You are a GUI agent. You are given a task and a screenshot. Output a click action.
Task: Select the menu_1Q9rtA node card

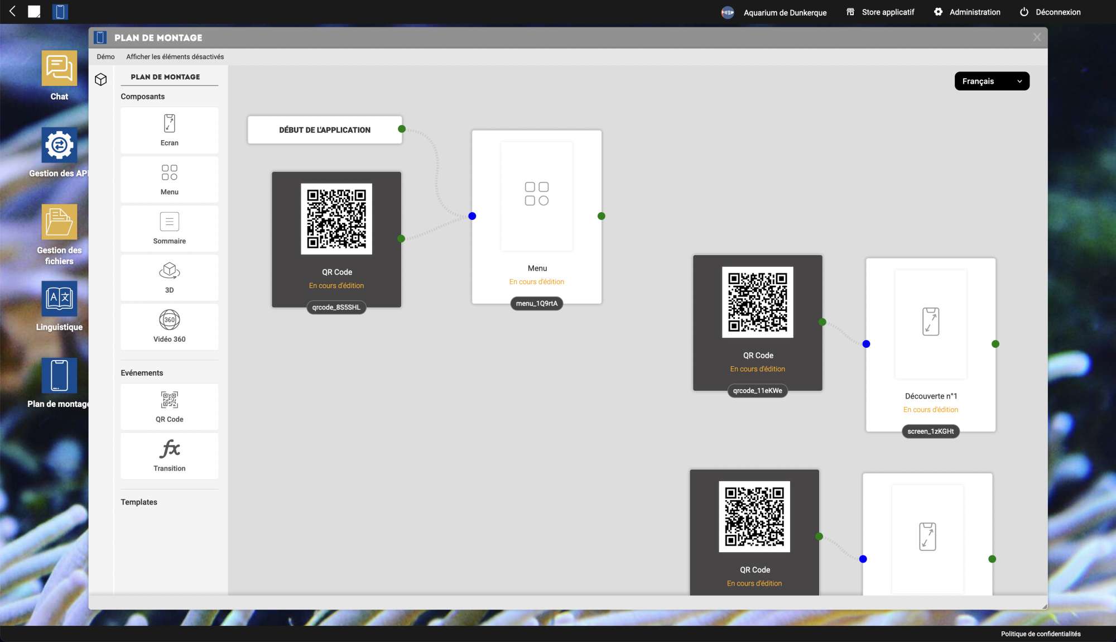tap(536, 218)
